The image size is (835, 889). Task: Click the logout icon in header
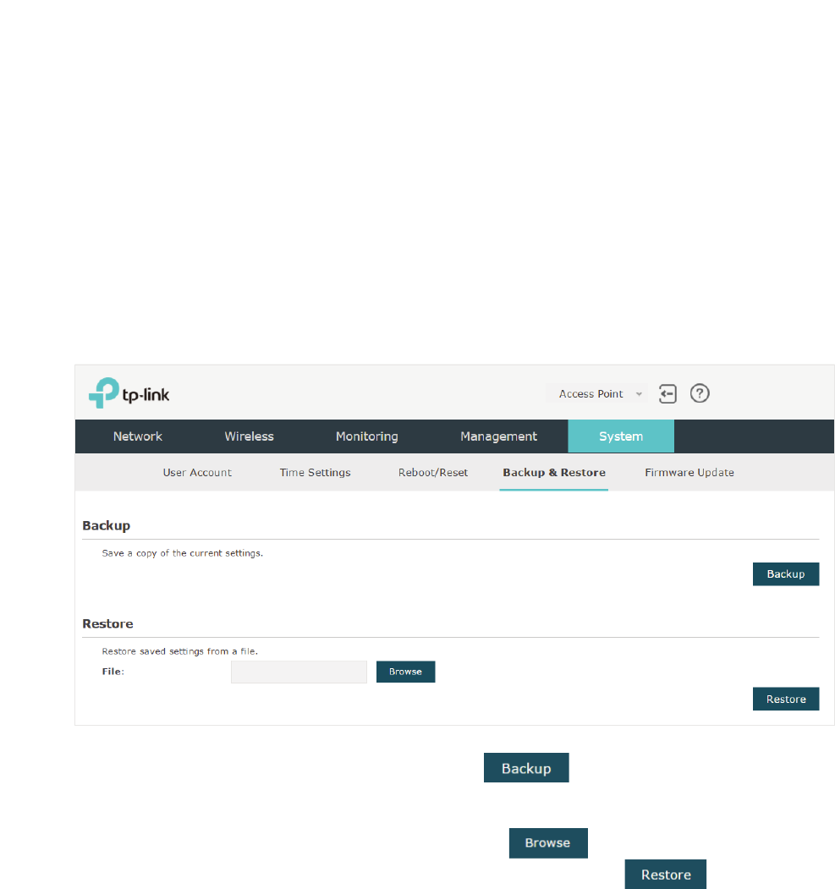coord(667,393)
